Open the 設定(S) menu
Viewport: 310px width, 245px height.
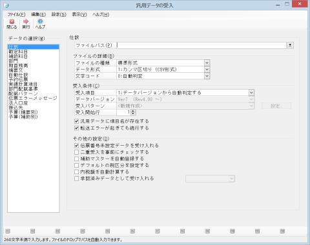(59, 14)
